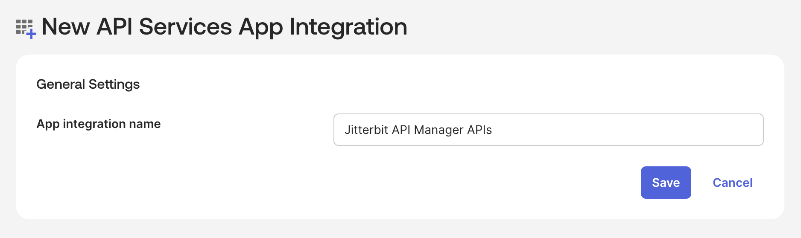Click the General Settings heading
The width and height of the screenshot is (801, 238).
(x=88, y=84)
